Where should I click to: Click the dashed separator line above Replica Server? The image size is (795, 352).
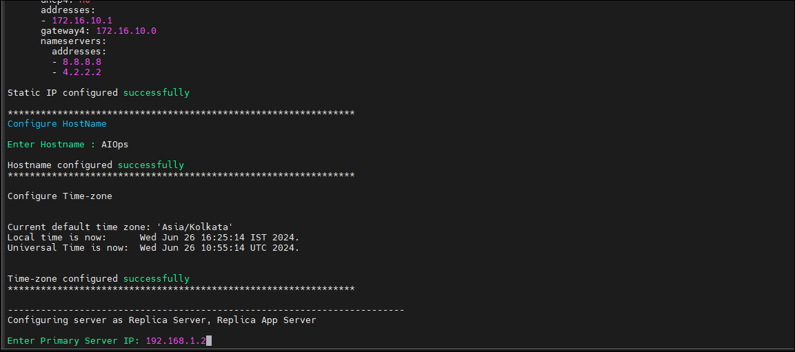click(x=206, y=309)
